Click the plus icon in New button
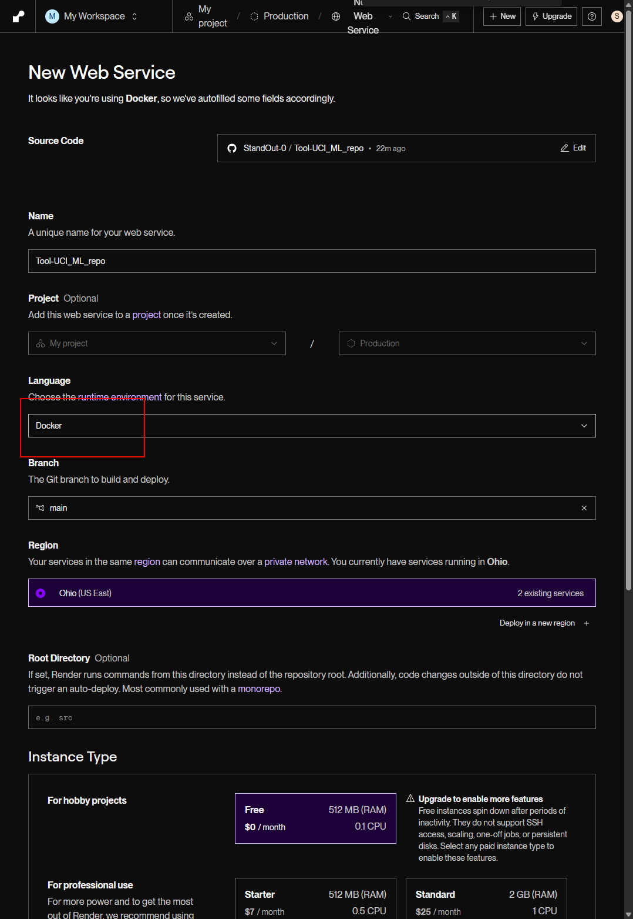The height and width of the screenshot is (919, 633). (493, 16)
